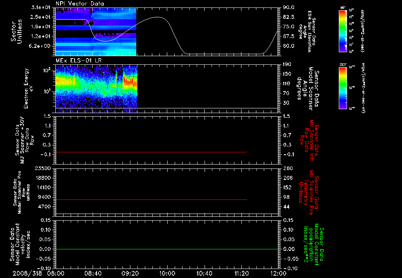Screen dimensions: 402x278
Task: Click the '10:40' time axis label
Action: coord(204,274)
